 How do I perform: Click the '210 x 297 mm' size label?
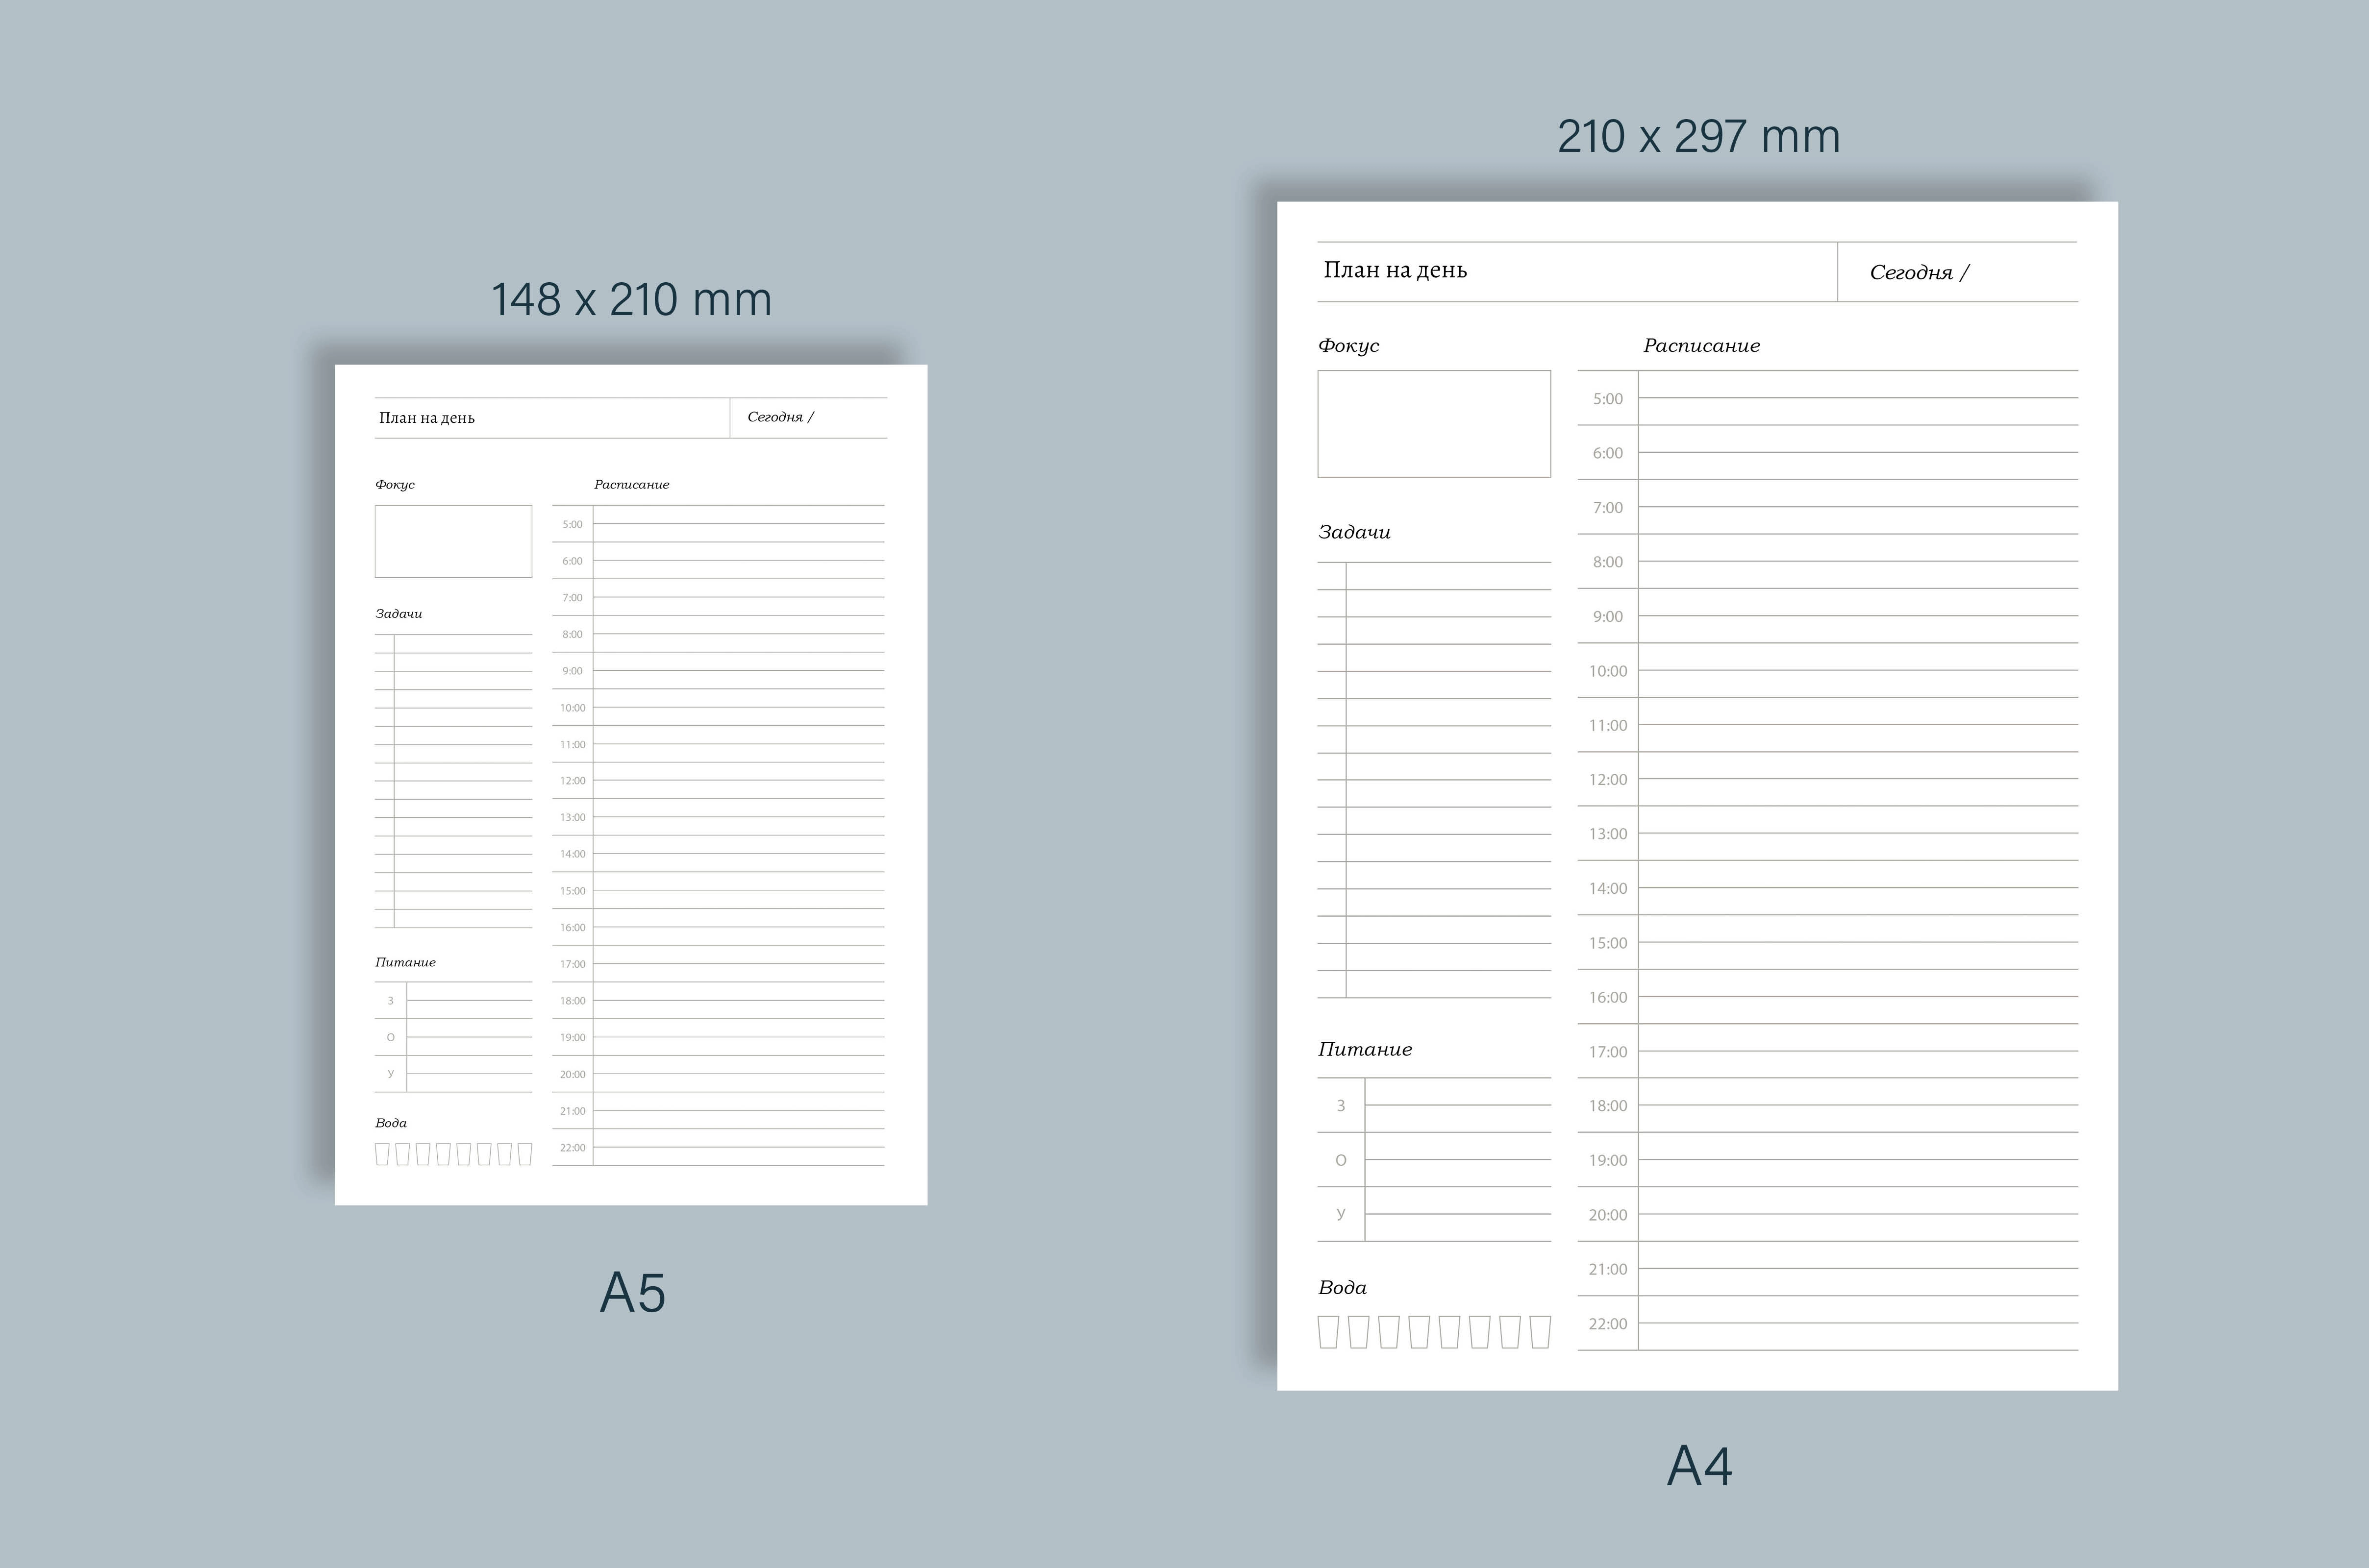[x=1698, y=137]
